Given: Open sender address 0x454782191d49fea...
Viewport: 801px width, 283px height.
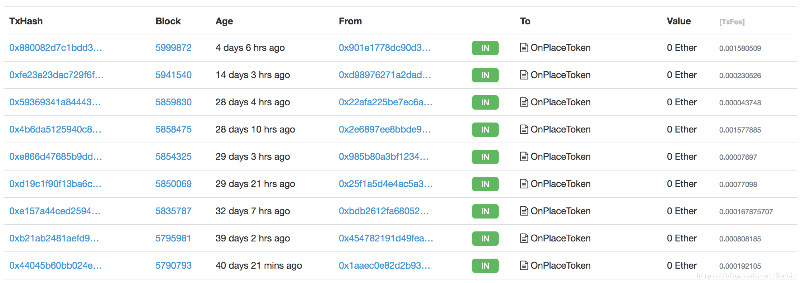Looking at the screenshot, I should pos(386,238).
